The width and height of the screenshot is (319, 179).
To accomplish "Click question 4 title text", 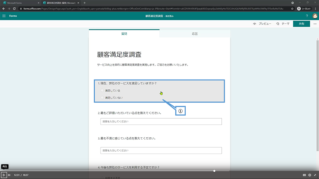I will tap(129, 167).
